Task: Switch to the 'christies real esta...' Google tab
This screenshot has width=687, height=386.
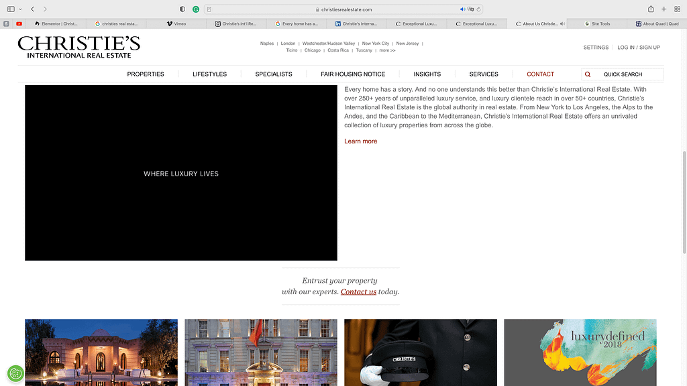Action: [116, 23]
